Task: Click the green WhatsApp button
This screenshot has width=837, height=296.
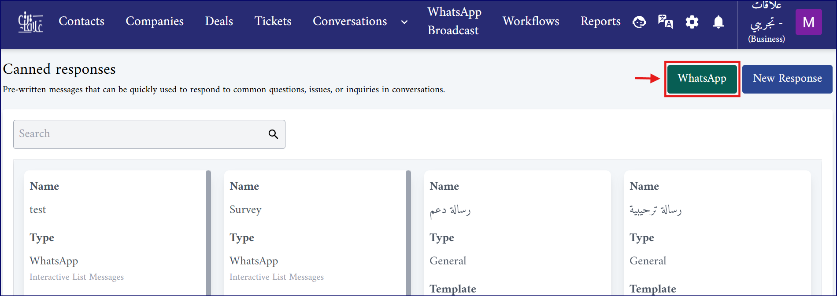Action: pos(702,79)
